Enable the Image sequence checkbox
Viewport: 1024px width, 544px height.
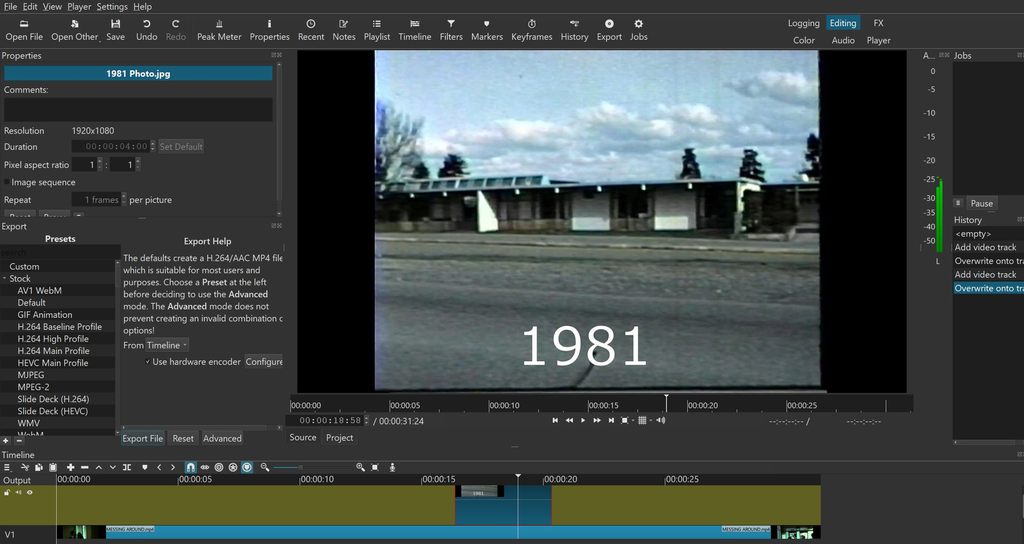7,182
